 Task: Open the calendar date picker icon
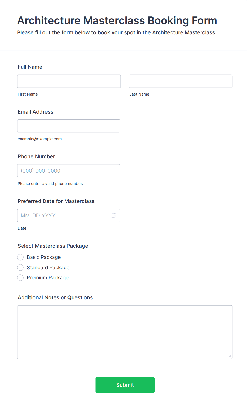click(x=114, y=216)
